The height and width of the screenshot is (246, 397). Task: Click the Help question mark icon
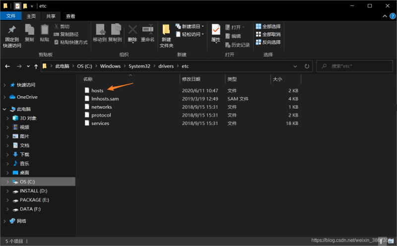point(392,16)
